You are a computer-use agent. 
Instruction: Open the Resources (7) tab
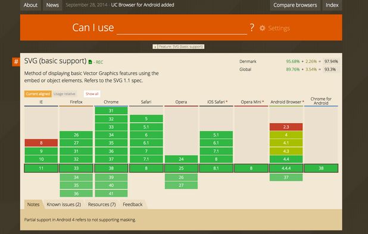pos(102,204)
